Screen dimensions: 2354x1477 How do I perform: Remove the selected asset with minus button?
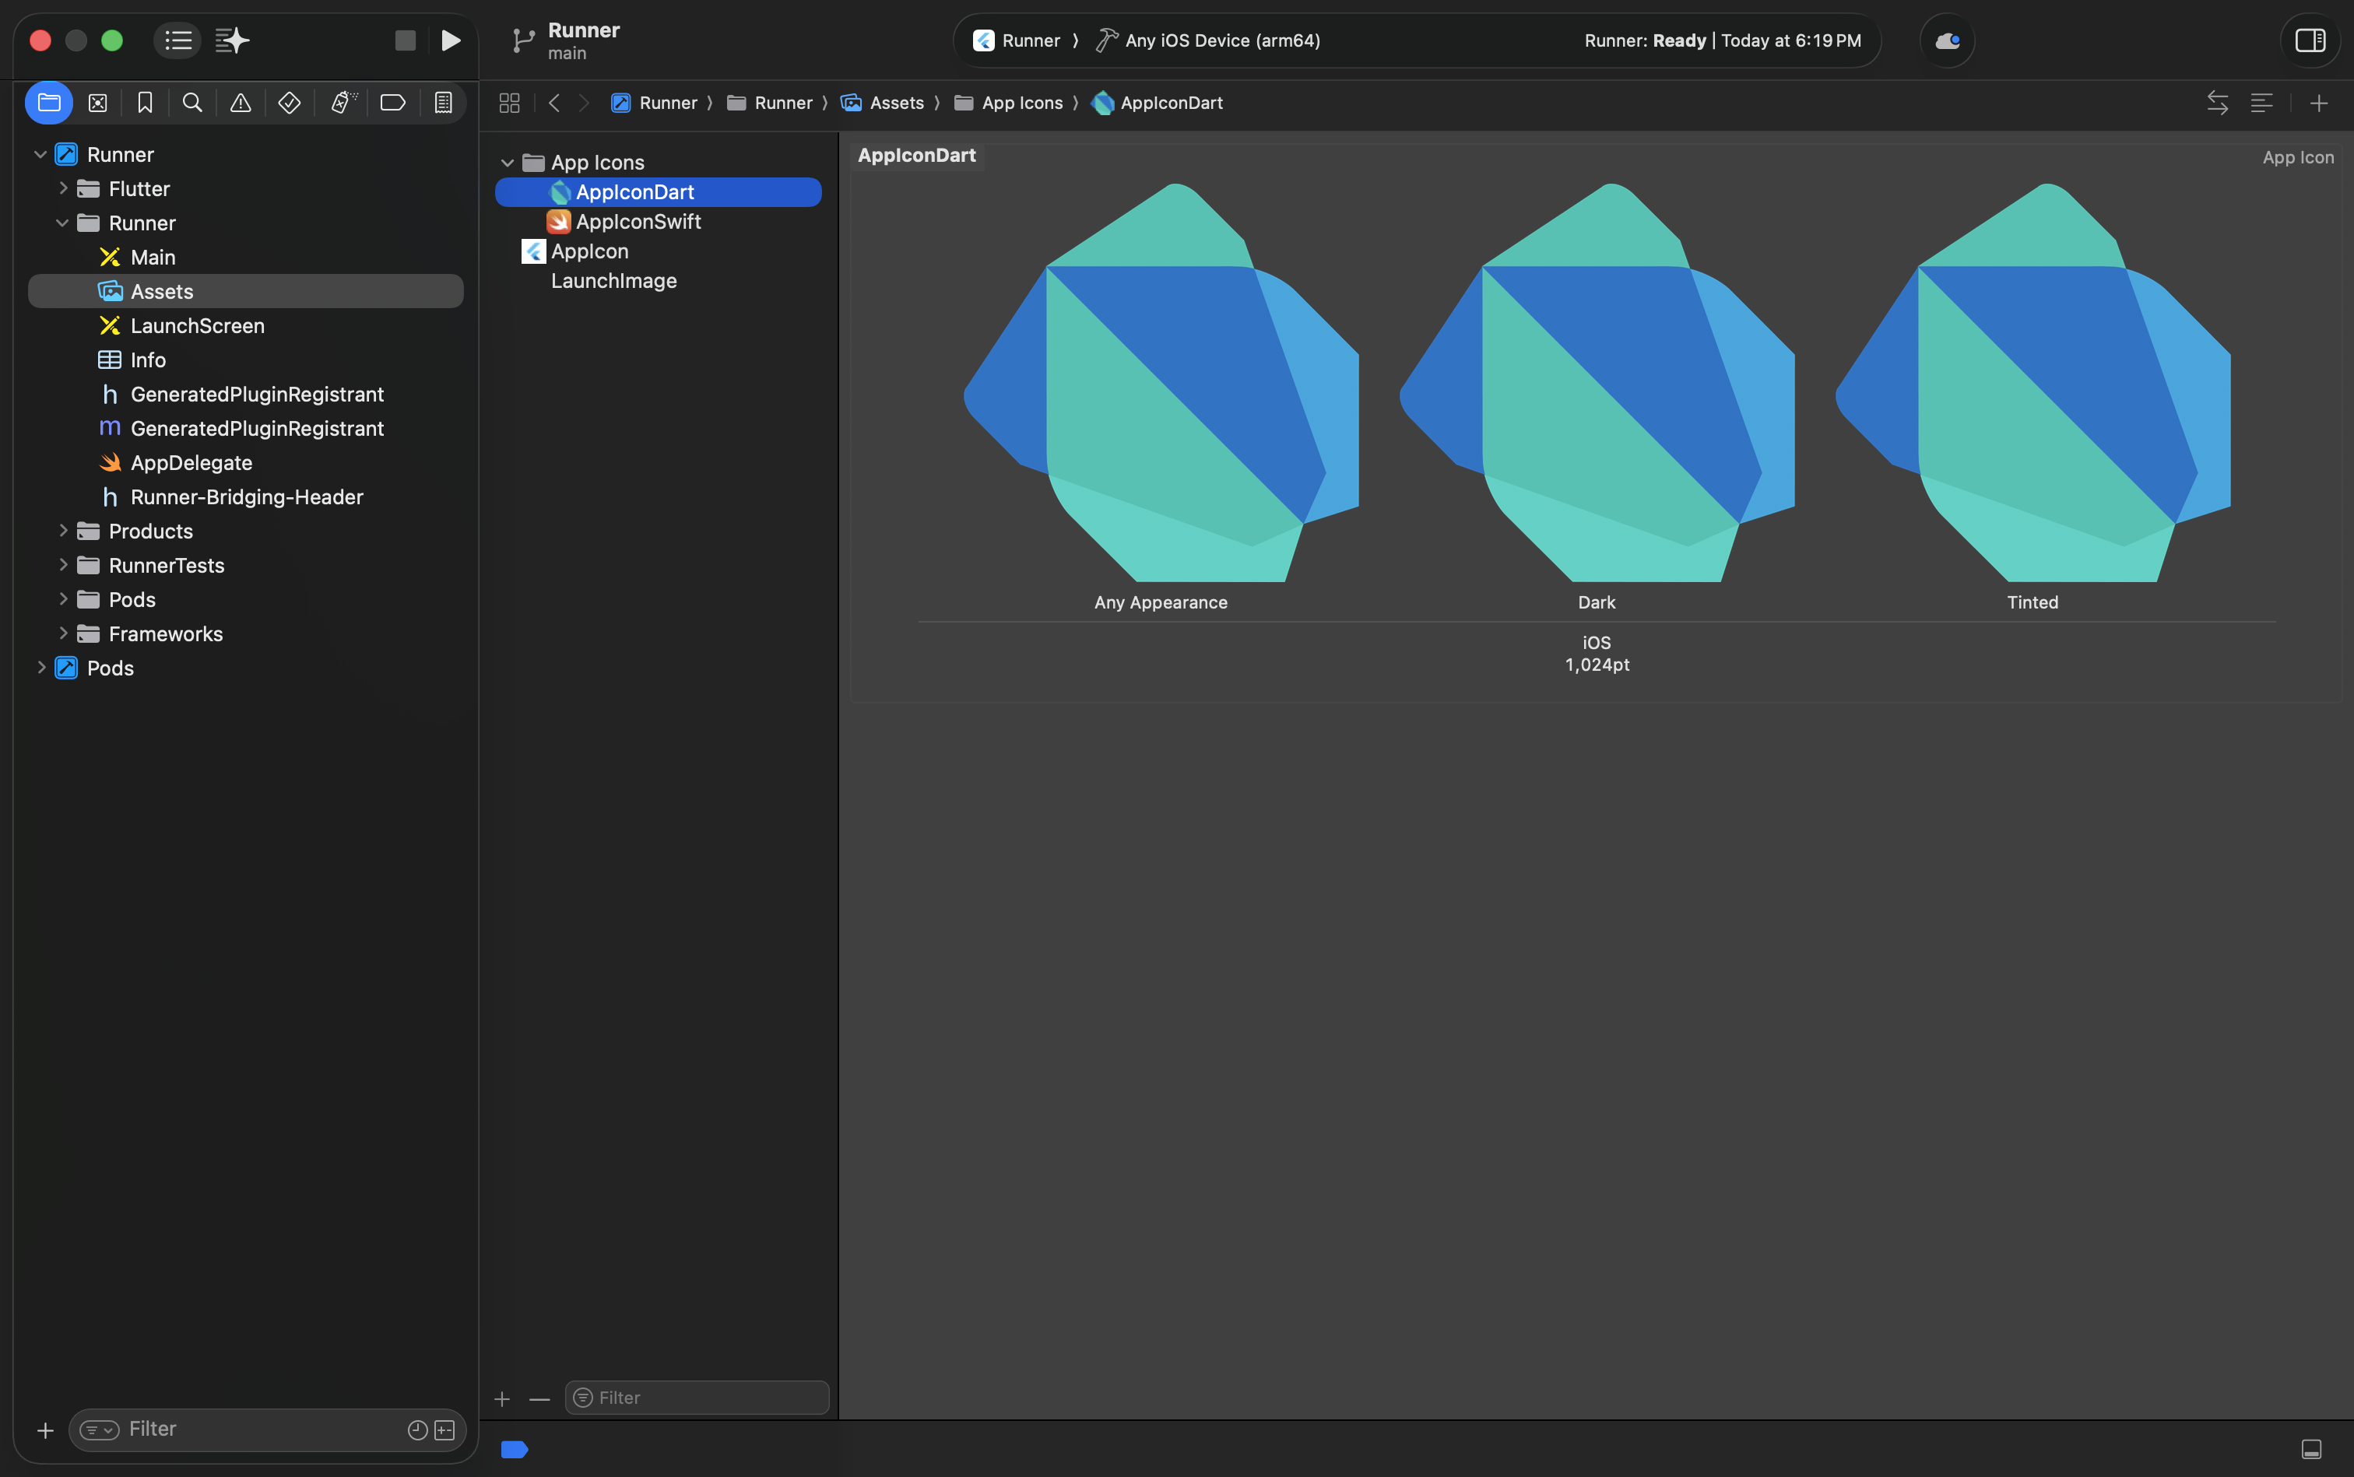(x=539, y=1399)
